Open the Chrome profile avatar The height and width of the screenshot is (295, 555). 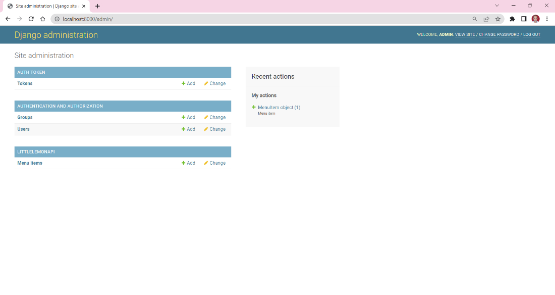coord(535,19)
